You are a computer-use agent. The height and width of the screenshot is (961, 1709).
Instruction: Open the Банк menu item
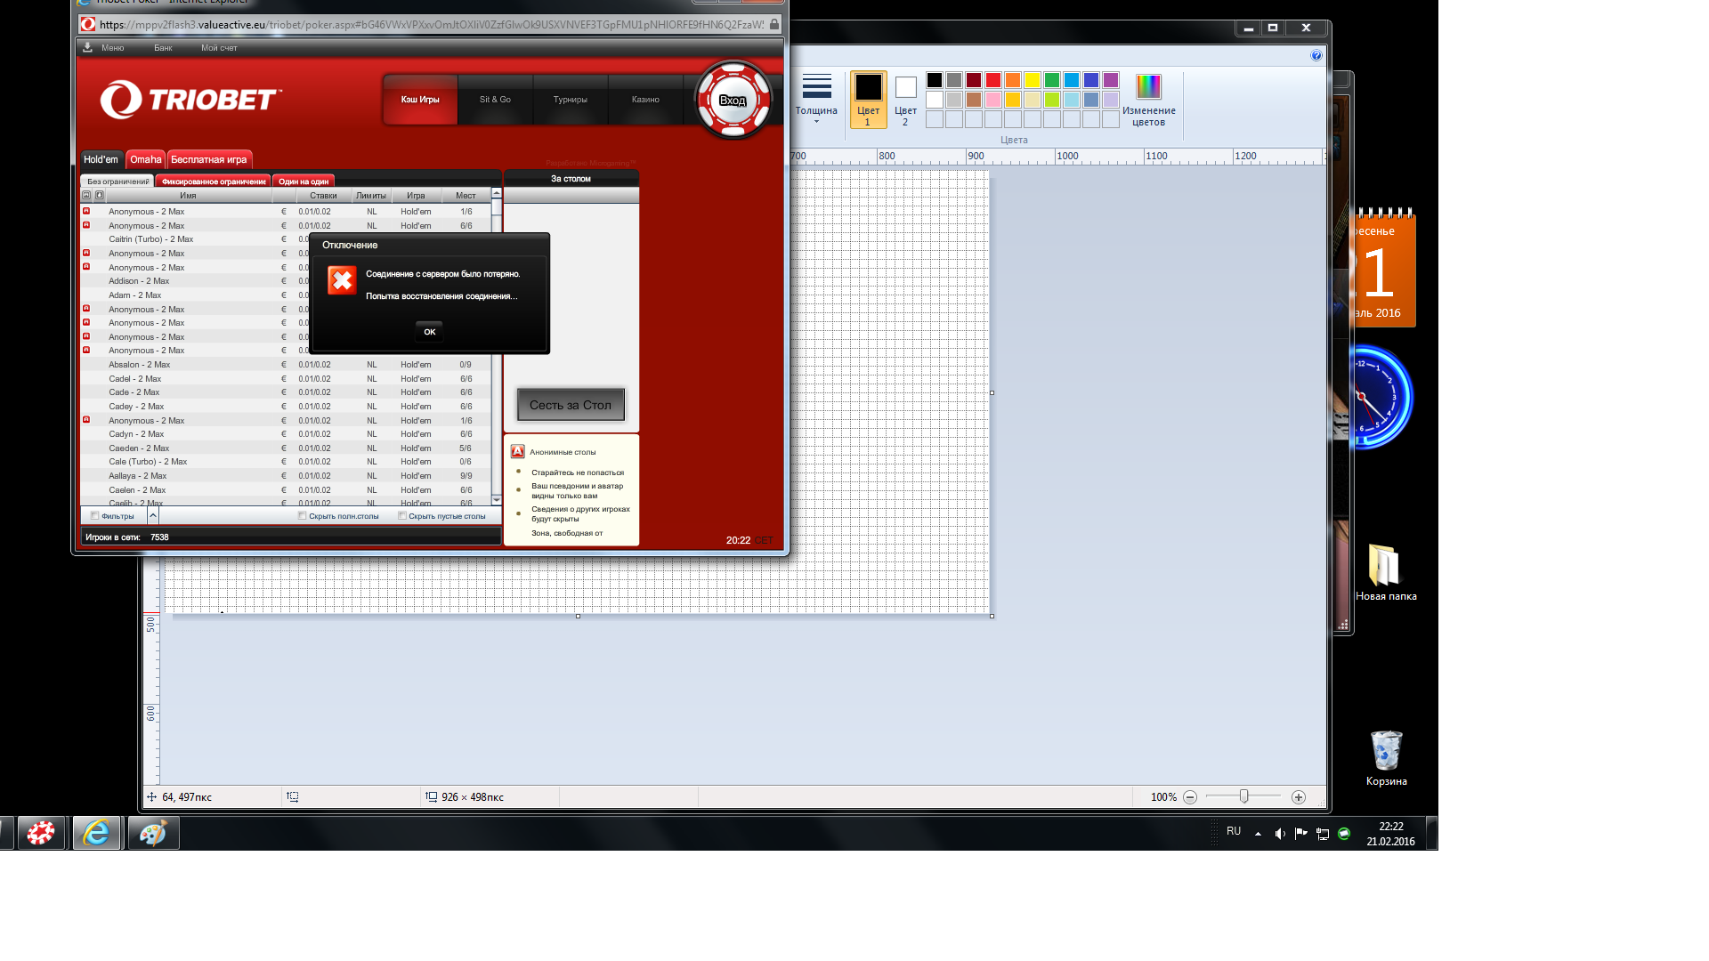[163, 48]
